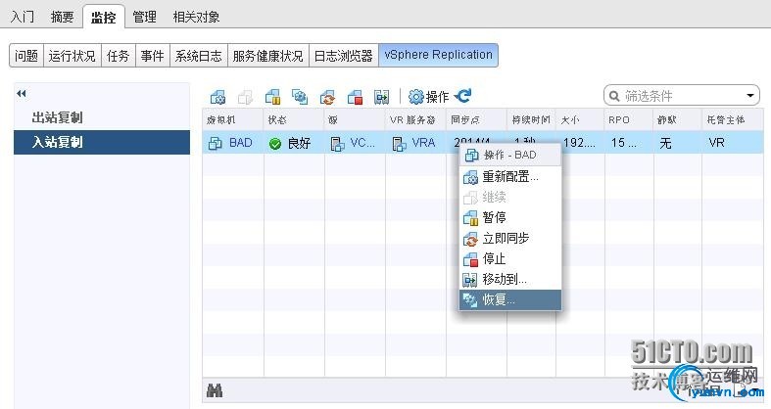Screen dimensions: 771x409
Task: Open the 问题 sub-tab
Action: (26, 56)
